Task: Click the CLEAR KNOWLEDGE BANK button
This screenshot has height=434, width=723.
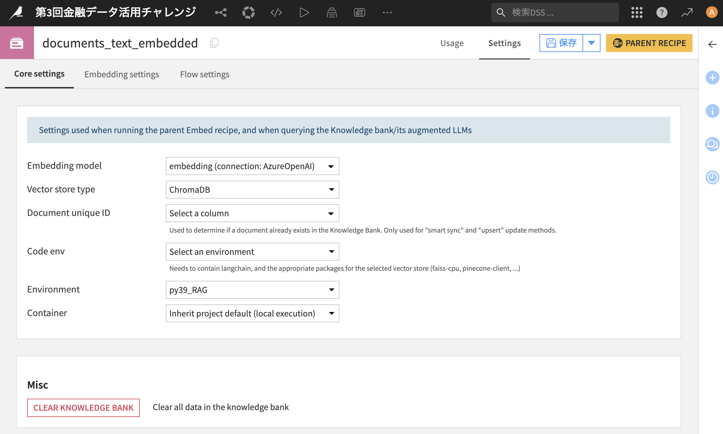Action: coord(83,408)
